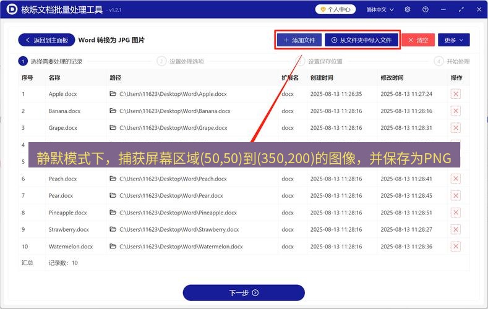
Task: Open the 个人中心 personal center
Action: point(335,9)
